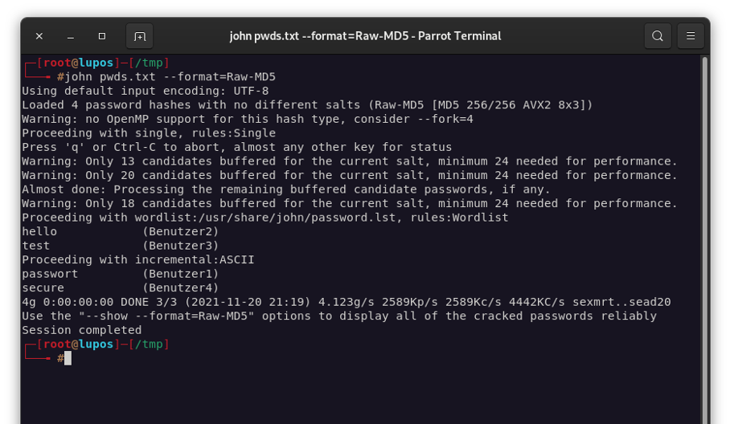Click the 'Using default input encoding: UTF-8' line
The height and width of the screenshot is (424, 730).
point(146,91)
